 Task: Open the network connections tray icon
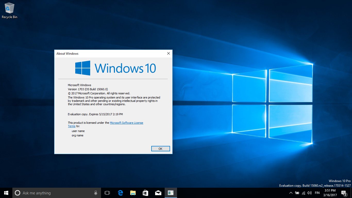(304, 193)
